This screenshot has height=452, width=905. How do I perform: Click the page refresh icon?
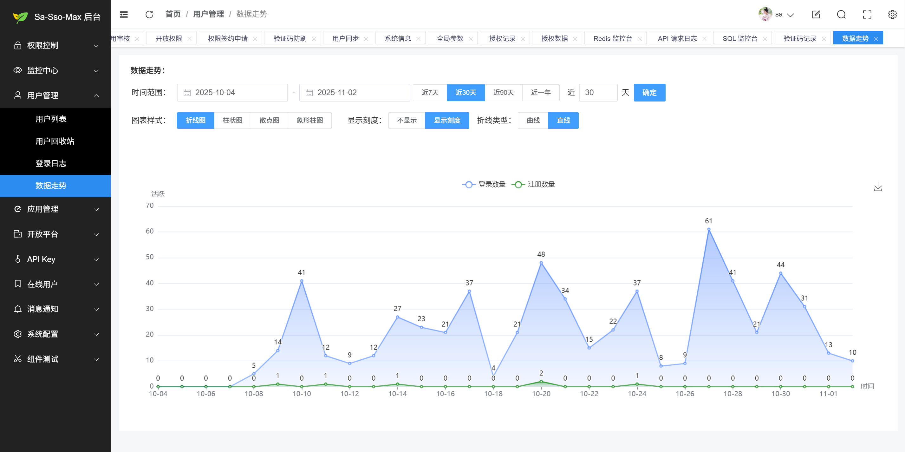pos(149,14)
